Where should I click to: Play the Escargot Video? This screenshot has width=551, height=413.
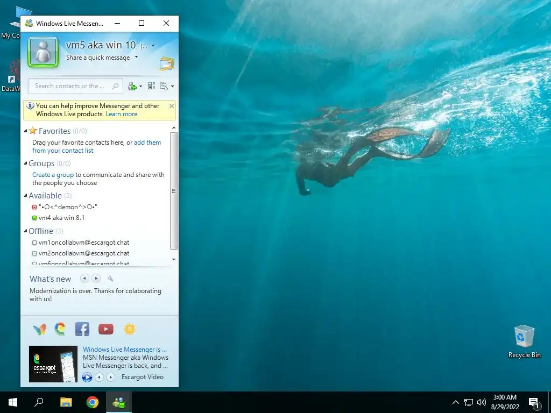pos(87,377)
